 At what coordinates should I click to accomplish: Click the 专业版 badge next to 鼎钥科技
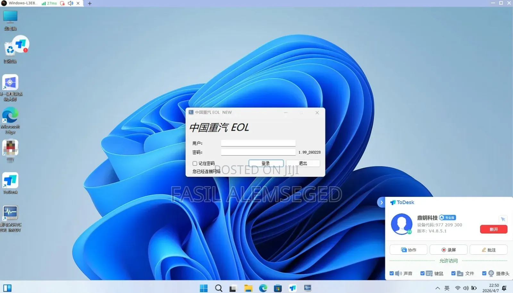(x=448, y=217)
